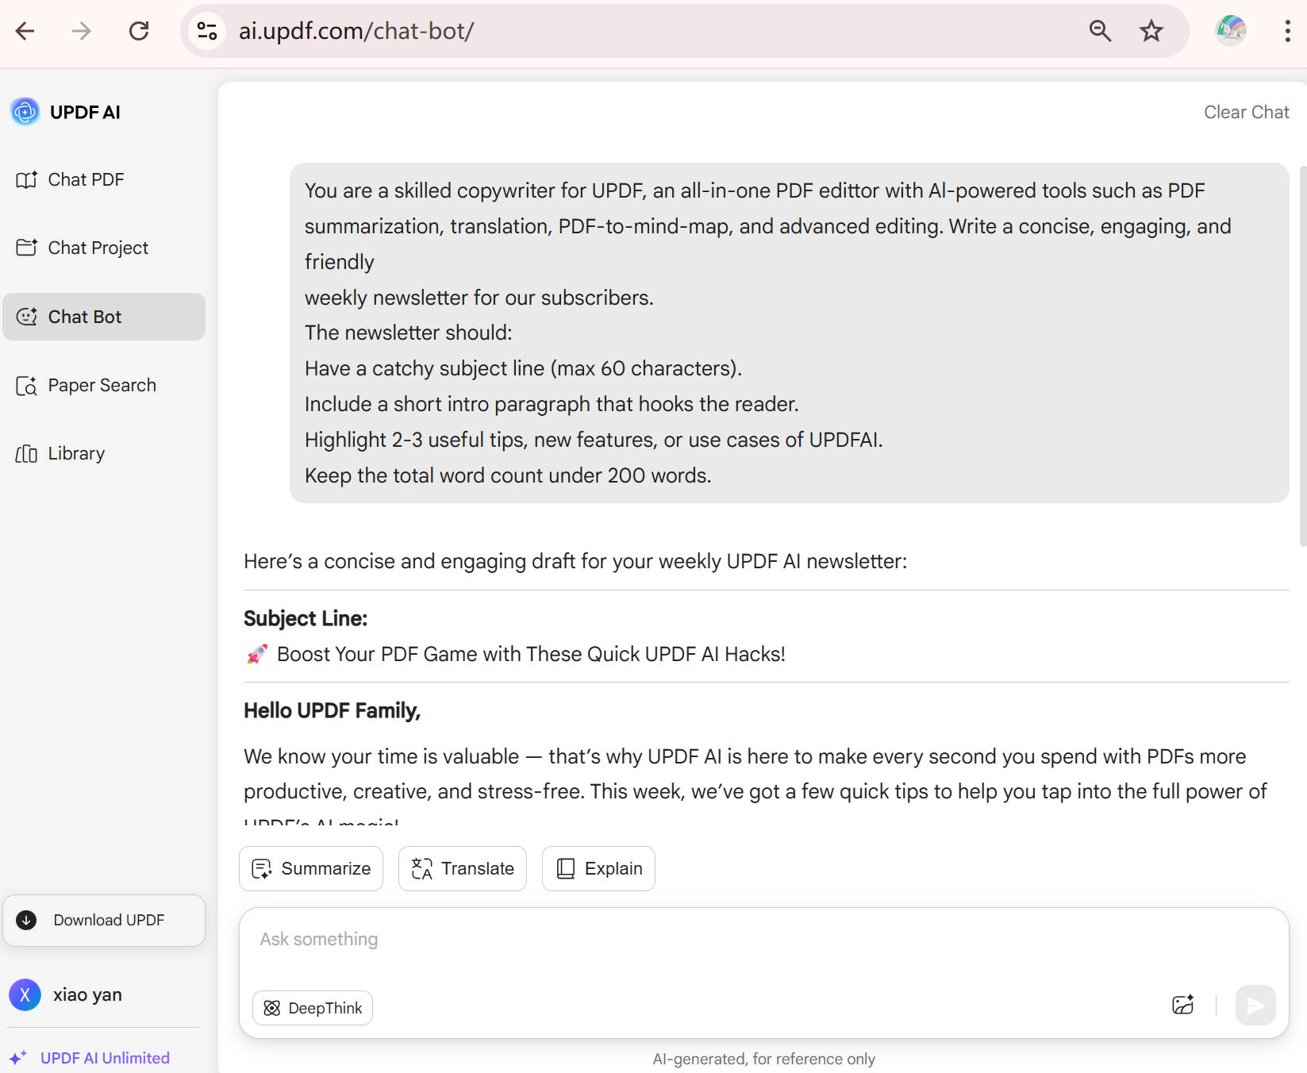Reload the current page
1307x1073 pixels.
pos(139,31)
